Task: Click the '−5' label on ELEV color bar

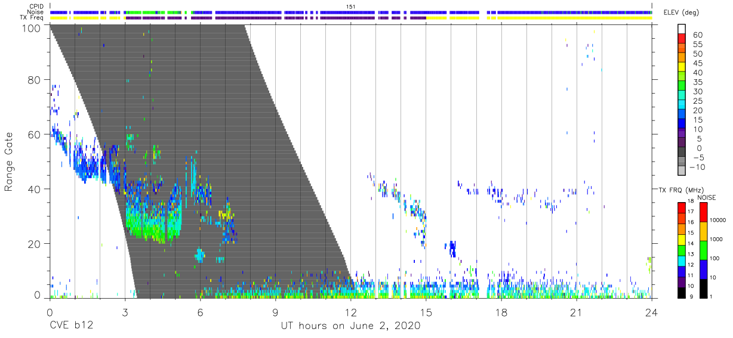Action: (x=698, y=158)
